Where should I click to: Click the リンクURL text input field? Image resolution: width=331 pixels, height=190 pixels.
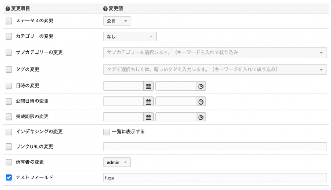(x=215, y=147)
